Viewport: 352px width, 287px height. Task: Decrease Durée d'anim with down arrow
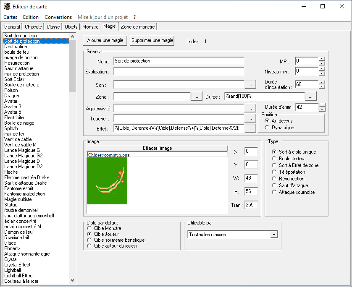(322, 110)
